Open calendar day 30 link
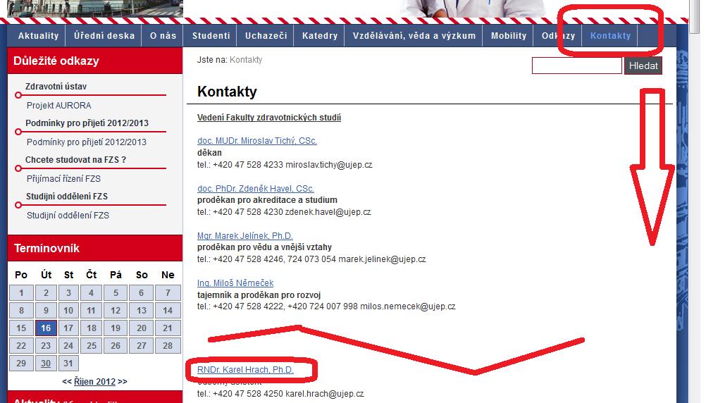Image resolution: width=706 pixels, height=403 pixels. 46,364
